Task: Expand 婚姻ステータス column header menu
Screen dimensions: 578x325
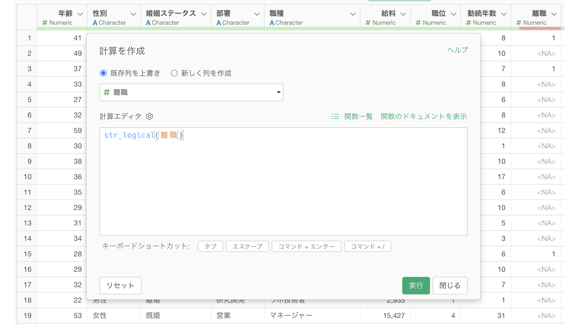Action: 204,14
